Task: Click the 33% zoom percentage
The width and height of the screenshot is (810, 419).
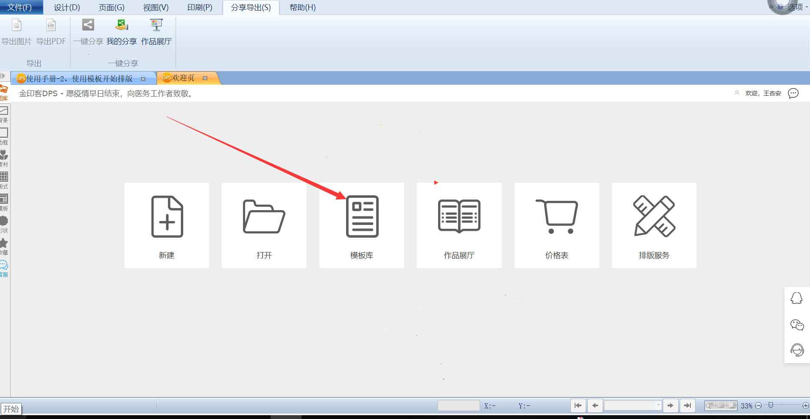Action: [x=747, y=406]
